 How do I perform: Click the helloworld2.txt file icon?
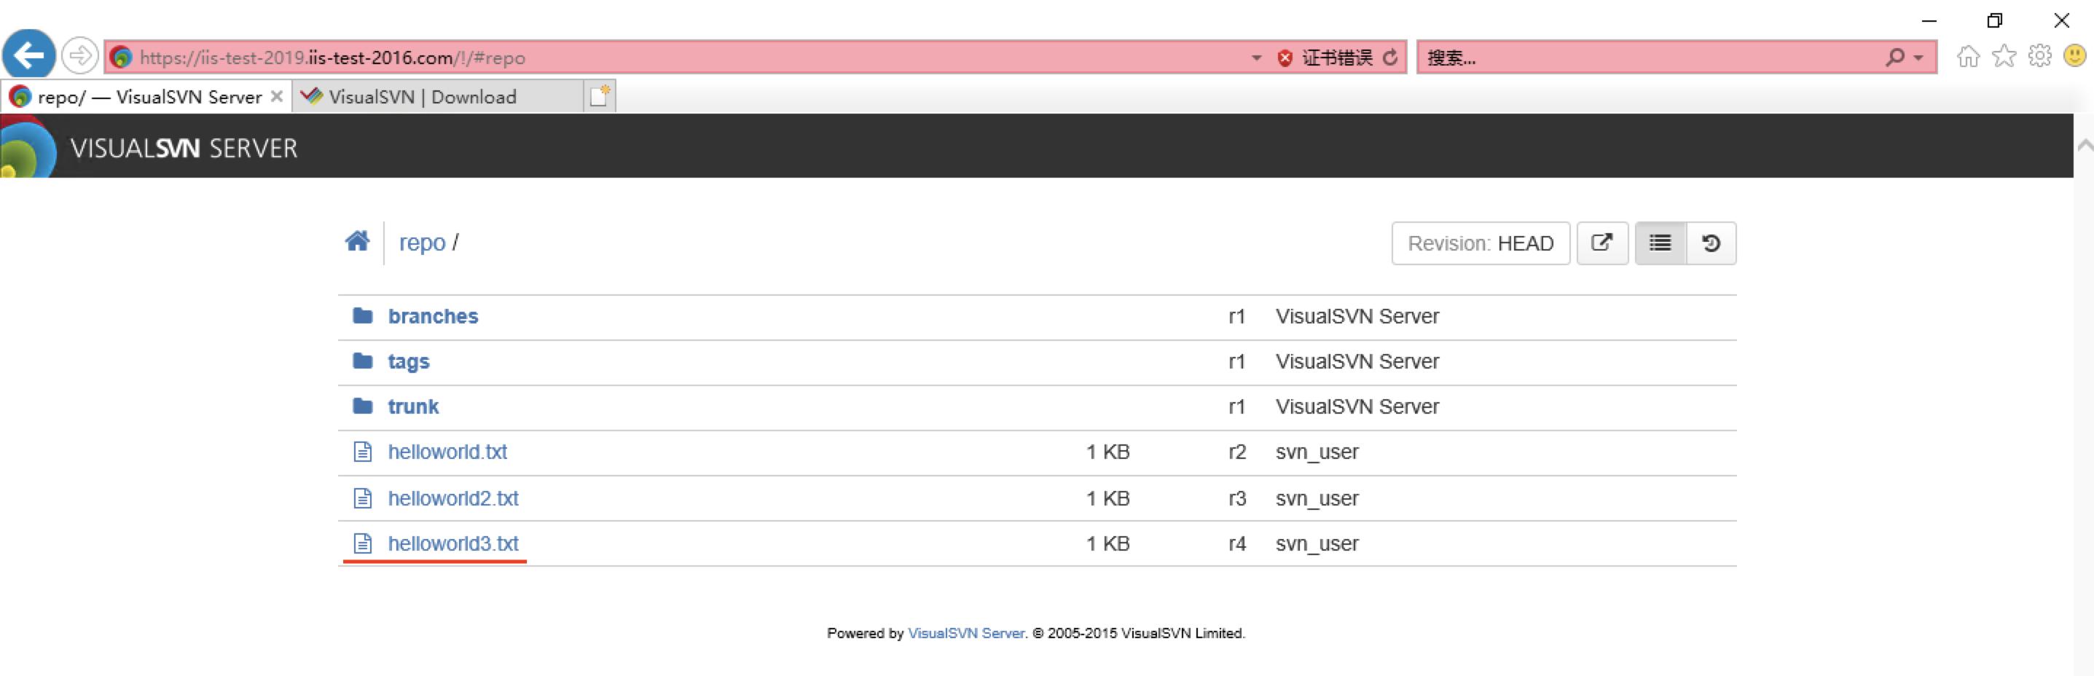pos(363,498)
